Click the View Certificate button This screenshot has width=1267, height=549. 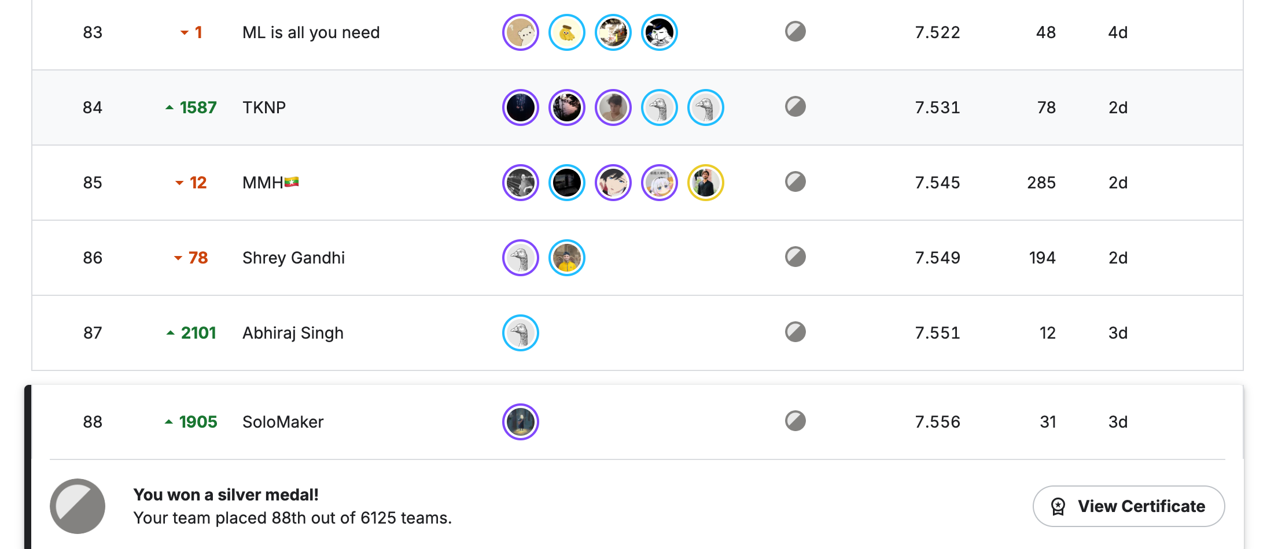tap(1128, 506)
